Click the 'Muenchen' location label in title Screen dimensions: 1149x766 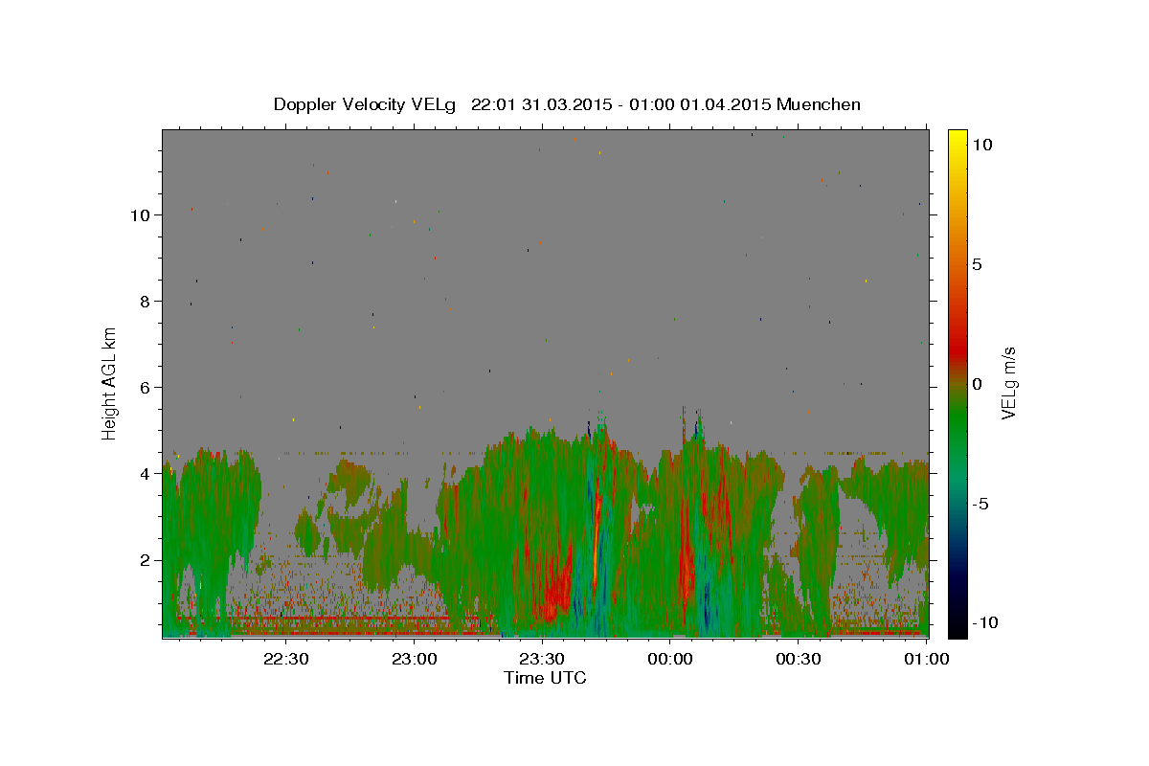pos(819,104)
